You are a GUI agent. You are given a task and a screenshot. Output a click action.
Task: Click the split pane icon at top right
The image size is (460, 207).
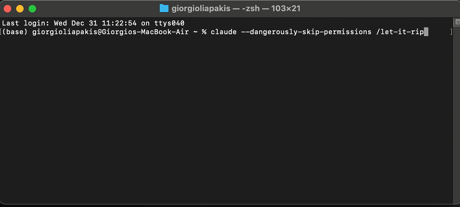[x=457, y=22]
